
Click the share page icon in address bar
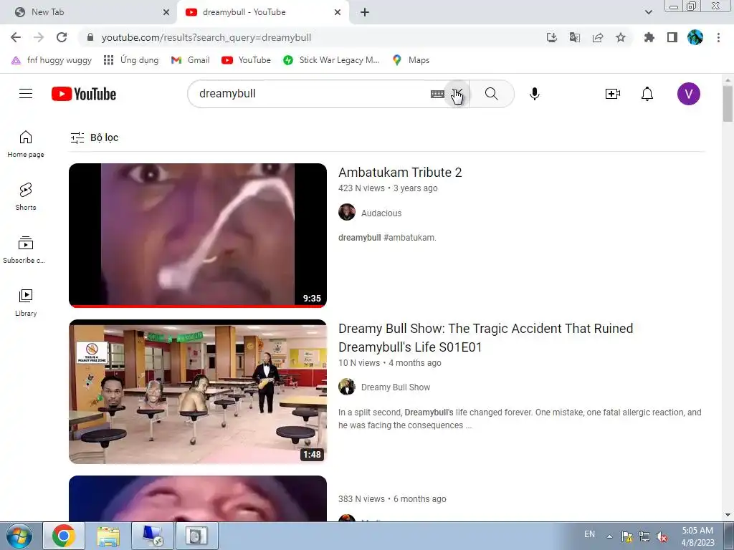[x=598, y=37]
